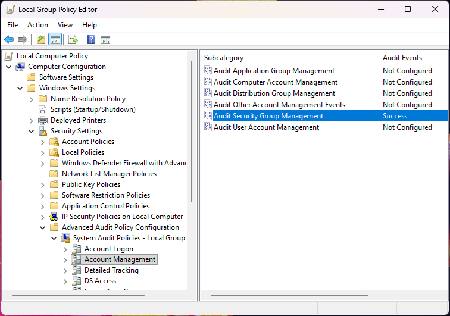The image size is (450, 316).
Task: Collapse the Computer Configuration node
Action: (8, 67)
